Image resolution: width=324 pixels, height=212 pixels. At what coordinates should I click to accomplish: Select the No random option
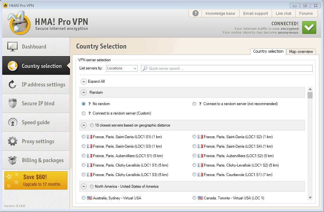(x=84, y=104)
